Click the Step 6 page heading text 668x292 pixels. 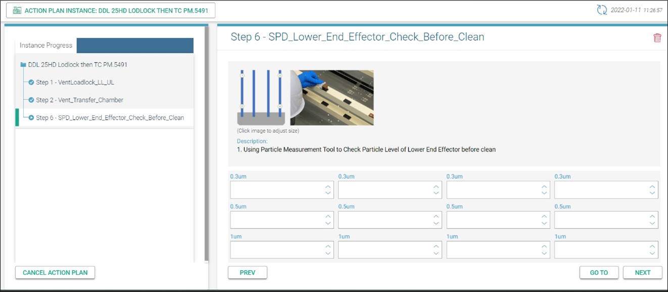tap(357, 37)
